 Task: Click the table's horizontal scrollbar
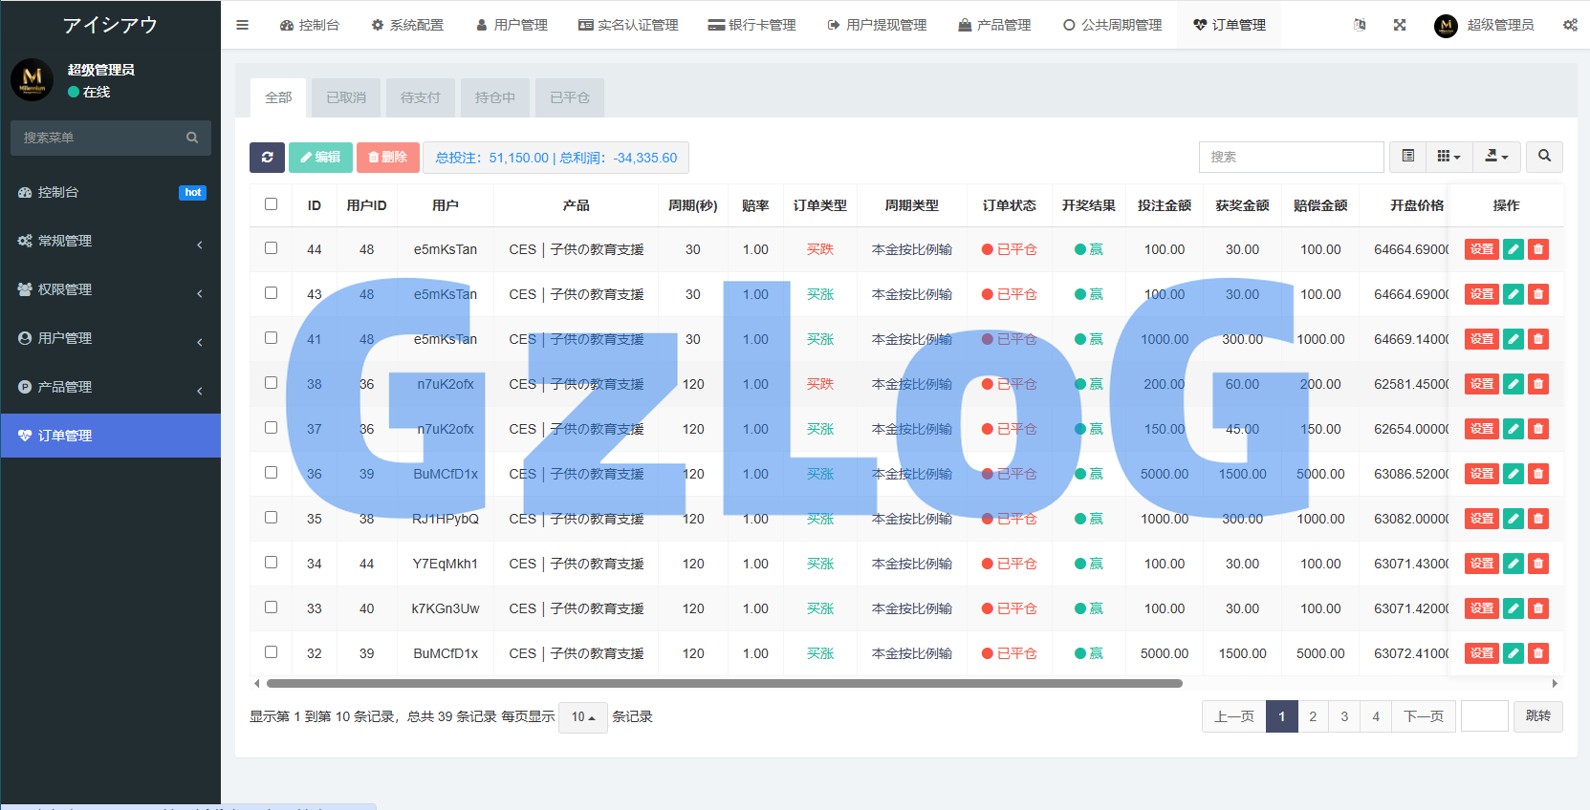click(x=725, y=683)
